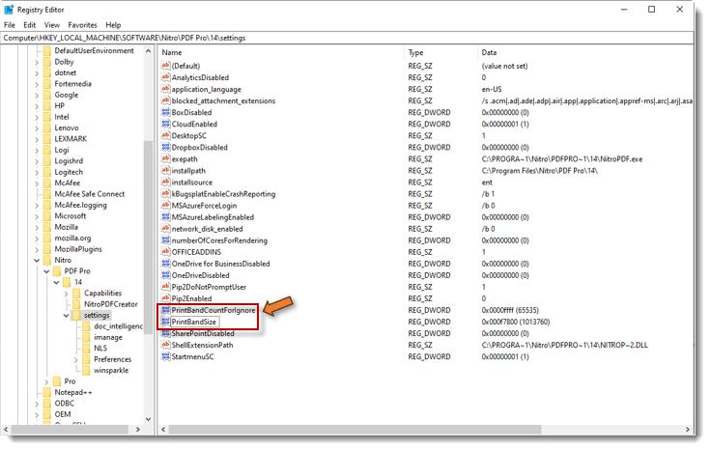
Task: Open the File menu
Action: tap(9, 25)
